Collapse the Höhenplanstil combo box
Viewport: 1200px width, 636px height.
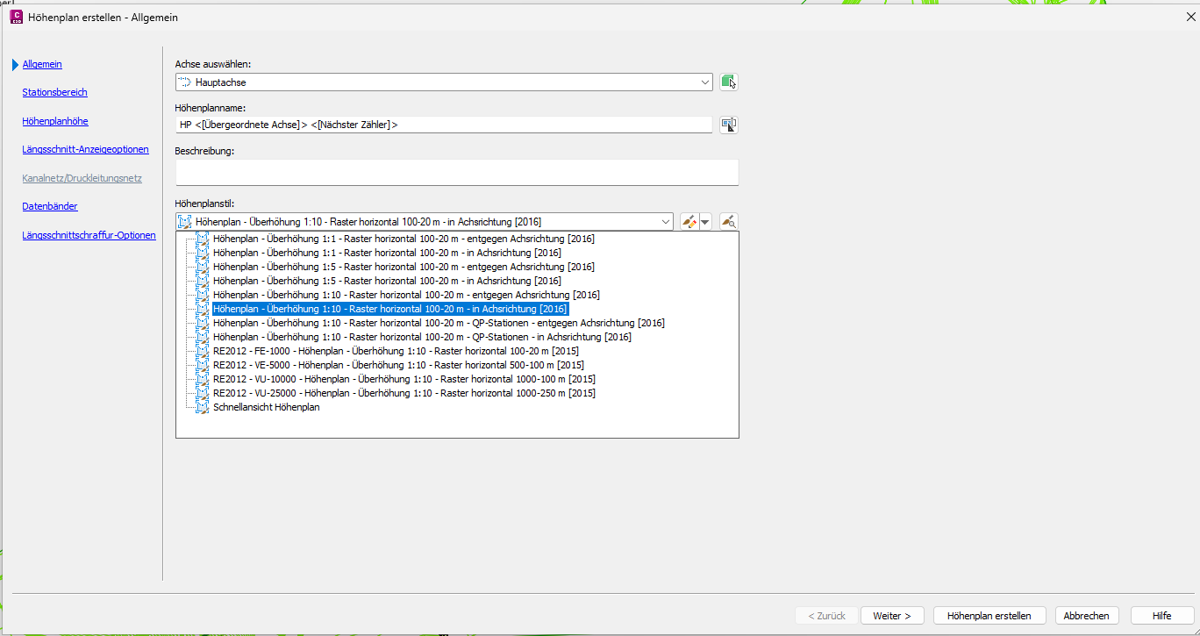[x=664, y=222]
